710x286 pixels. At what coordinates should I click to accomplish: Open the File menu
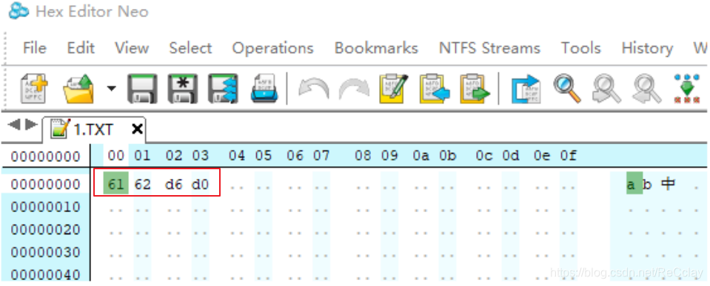click(x=35, y=48)
